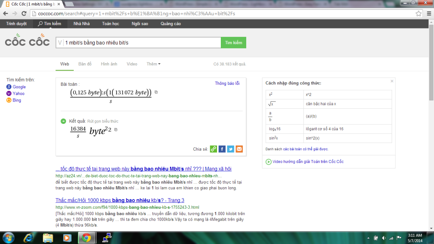Click Thông báo lỗi link

click(x=227, y=83)
